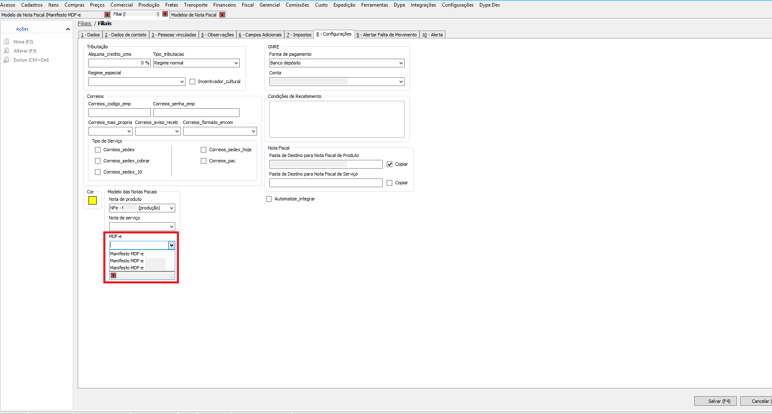Image resolution: width=772 pixels, height=414 pixels.
Task: Enable the Correios_sedex checkbox
Action: click(x=98, y=150)
